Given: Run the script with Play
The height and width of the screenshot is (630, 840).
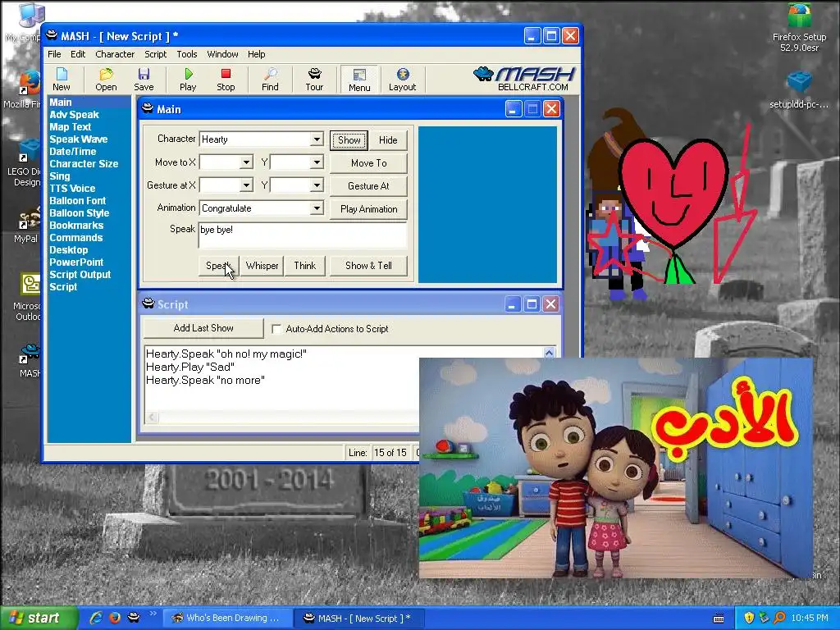Looking at the screenshot, I should tap(188, 80).
